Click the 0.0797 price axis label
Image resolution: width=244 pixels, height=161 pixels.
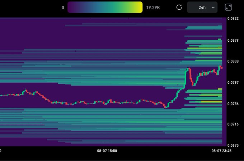pos(233,82)
